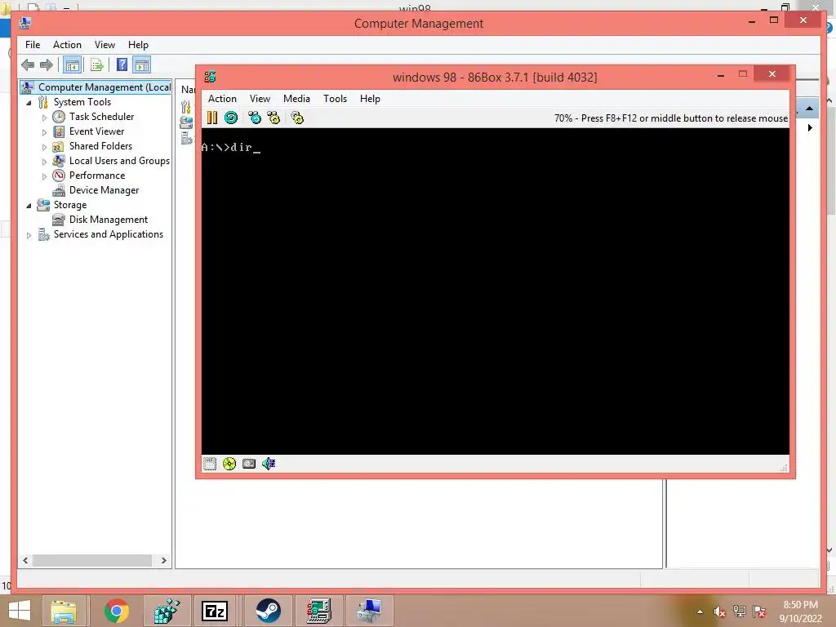Expand Local Users and Groups node
The height and width of the screenshot is (627, 836).
click(x=44, y=162)
